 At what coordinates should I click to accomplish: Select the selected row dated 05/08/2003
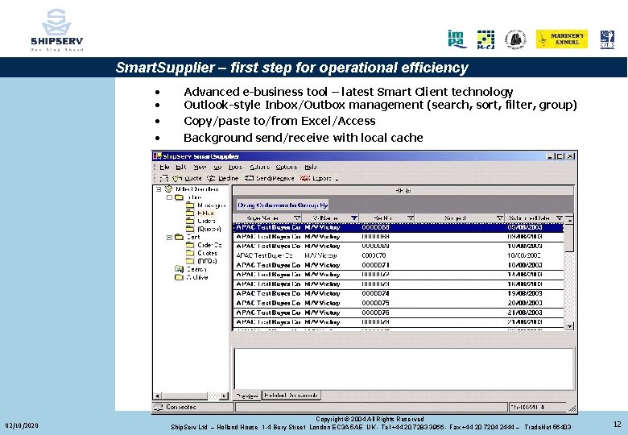398,227
